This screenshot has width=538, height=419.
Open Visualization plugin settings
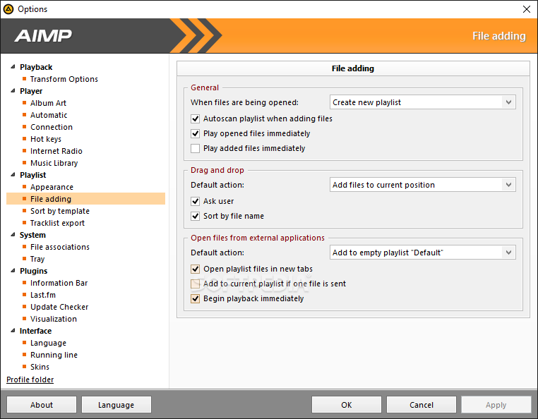pos(54,320)
